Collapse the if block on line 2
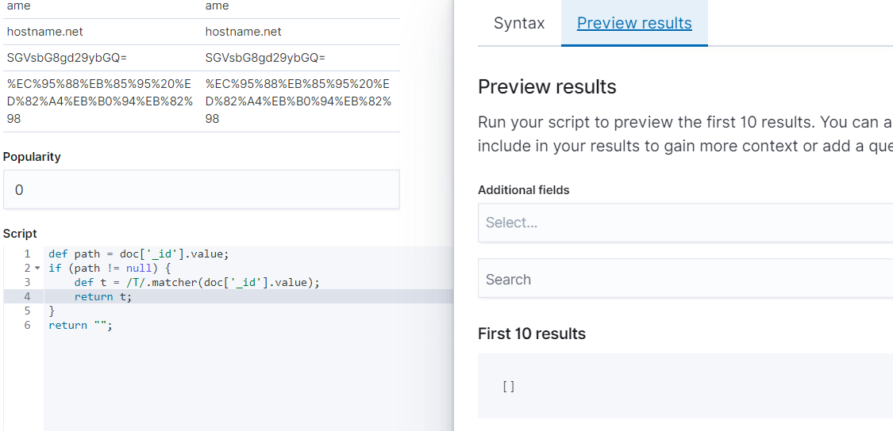 (37, 269)
